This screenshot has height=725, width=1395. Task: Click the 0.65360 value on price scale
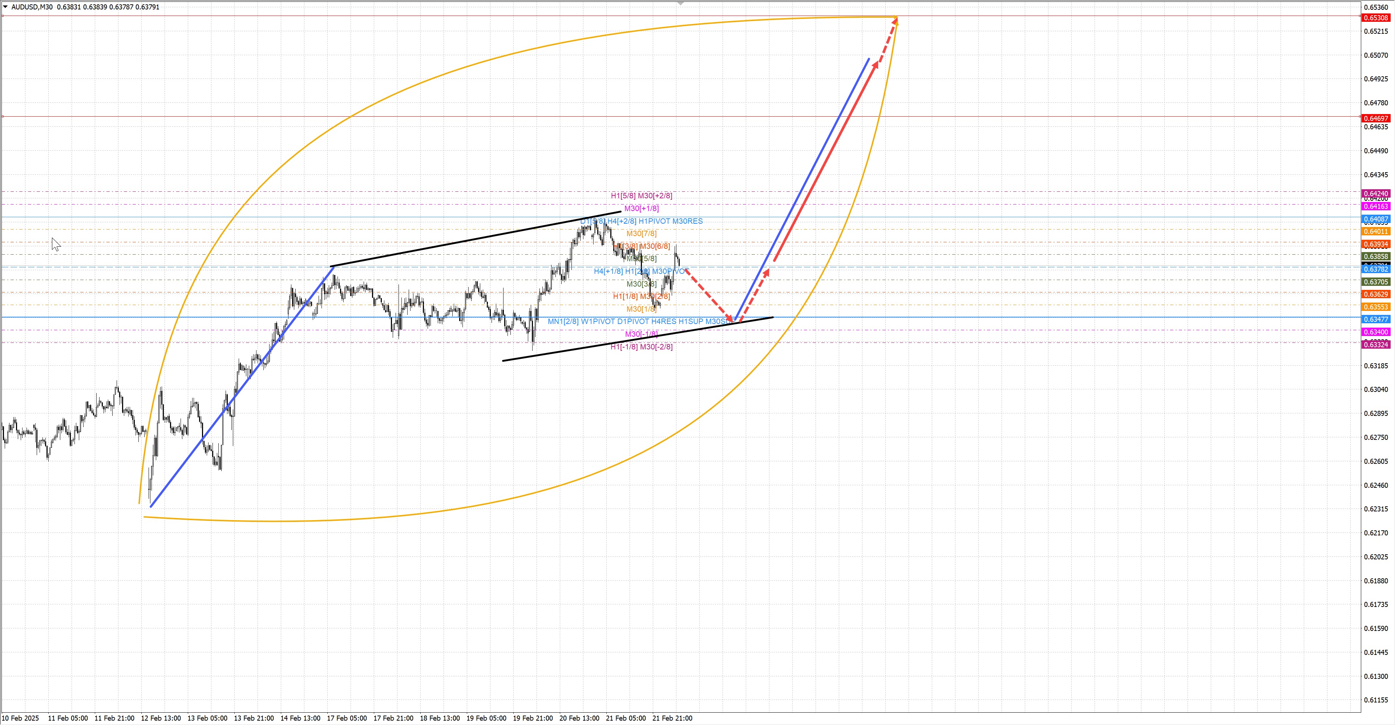(1375, 7)
